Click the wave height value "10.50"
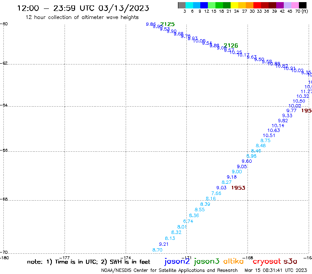 click(x=299, y=101)
